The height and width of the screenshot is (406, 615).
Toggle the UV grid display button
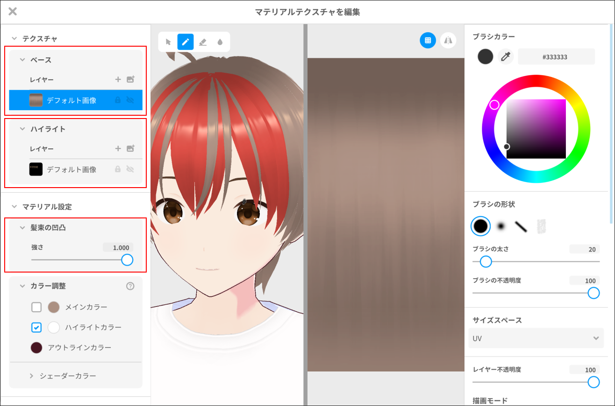[428, 41]
